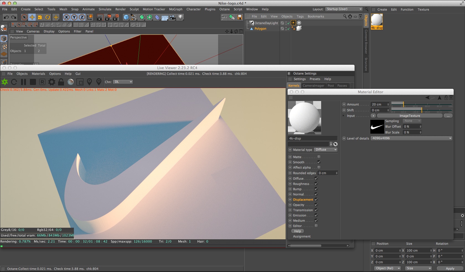Toggle the X axis lock
Viewport: 465px width, 272px height.
pyautogui.click(x=66, y=17)
